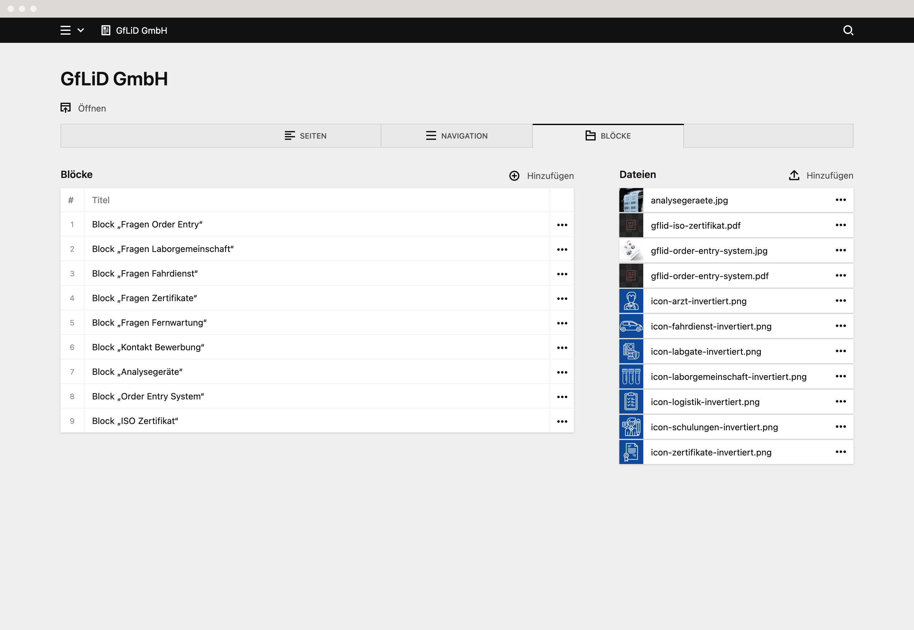The width and height of the screenshot is (914, 630).
Task: Open Block „Fragen Fahrdienst“ row
Action: (x=317, y=273)
